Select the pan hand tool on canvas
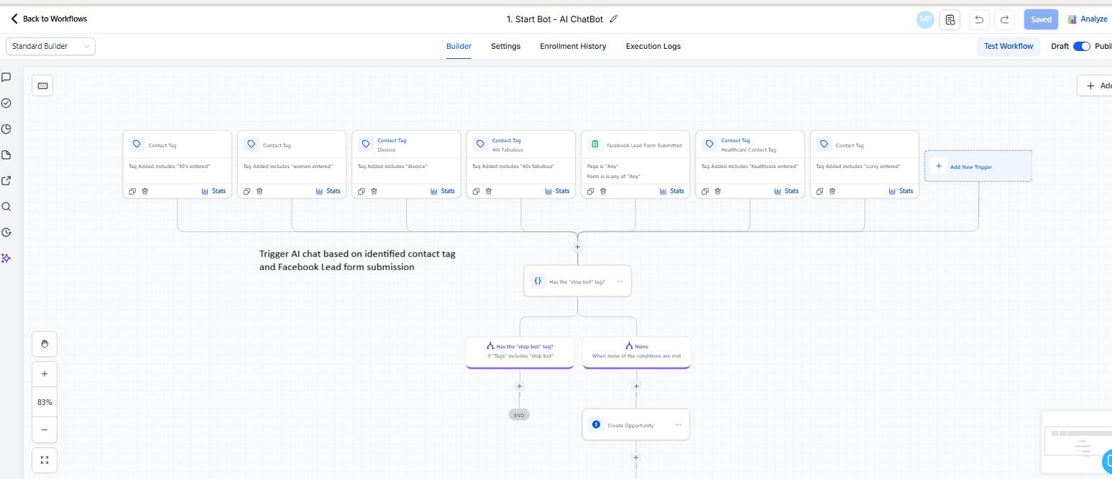1112x479 pixels. tap(44, 343)
